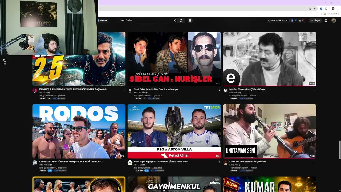Go to Esen Müzik channel name link

coord(234,93)
